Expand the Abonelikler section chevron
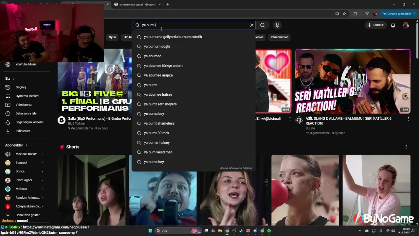This screenshot has height=236, width=419. pos(27,145)
